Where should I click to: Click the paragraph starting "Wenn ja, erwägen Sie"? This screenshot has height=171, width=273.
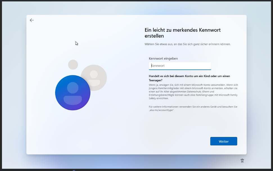tap(193, 92)
